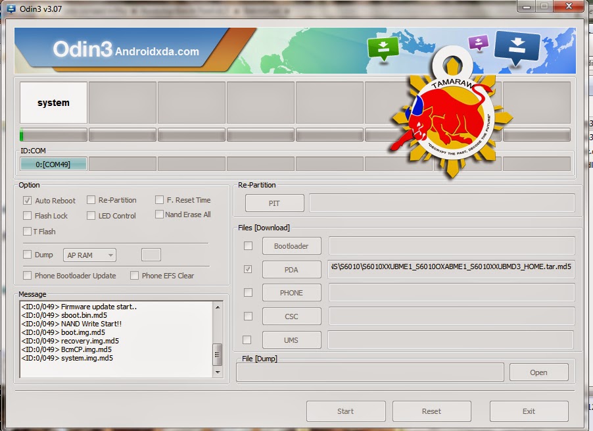Click the Message log scrollbar thumb
The height and width of the screenshot is (431, 593).
[218, 355]
